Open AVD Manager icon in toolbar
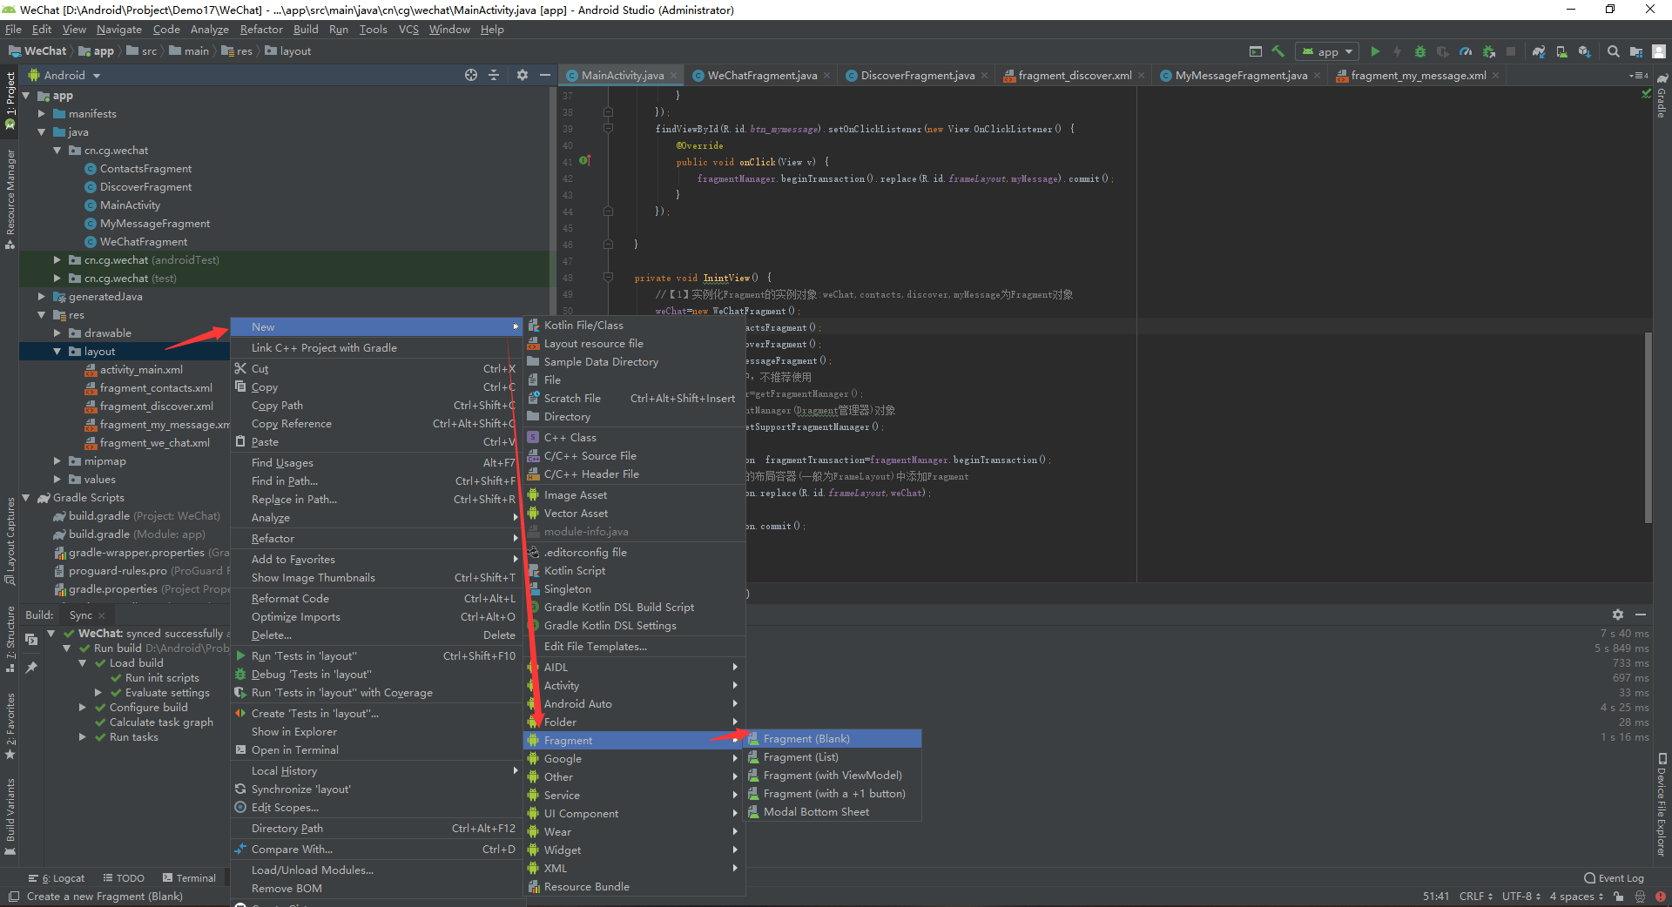 pyautogui.click(x=1561, y=51)
